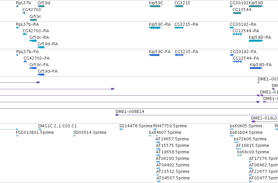278x183 pixels.
Task: Open protein CG13544-PA
Action: [237, 62]
